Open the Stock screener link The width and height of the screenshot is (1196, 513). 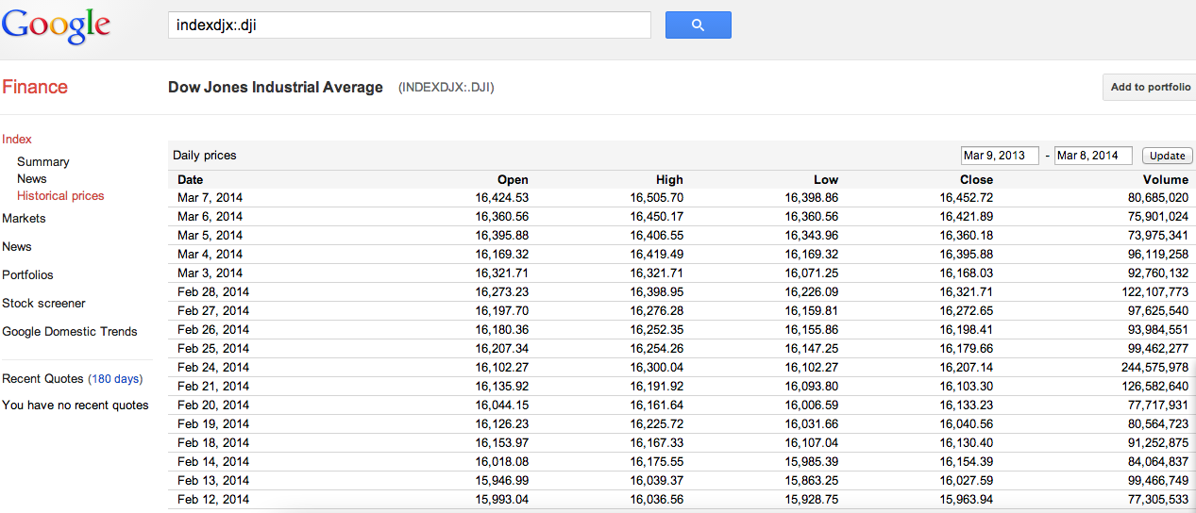click(x=43, y=303)
